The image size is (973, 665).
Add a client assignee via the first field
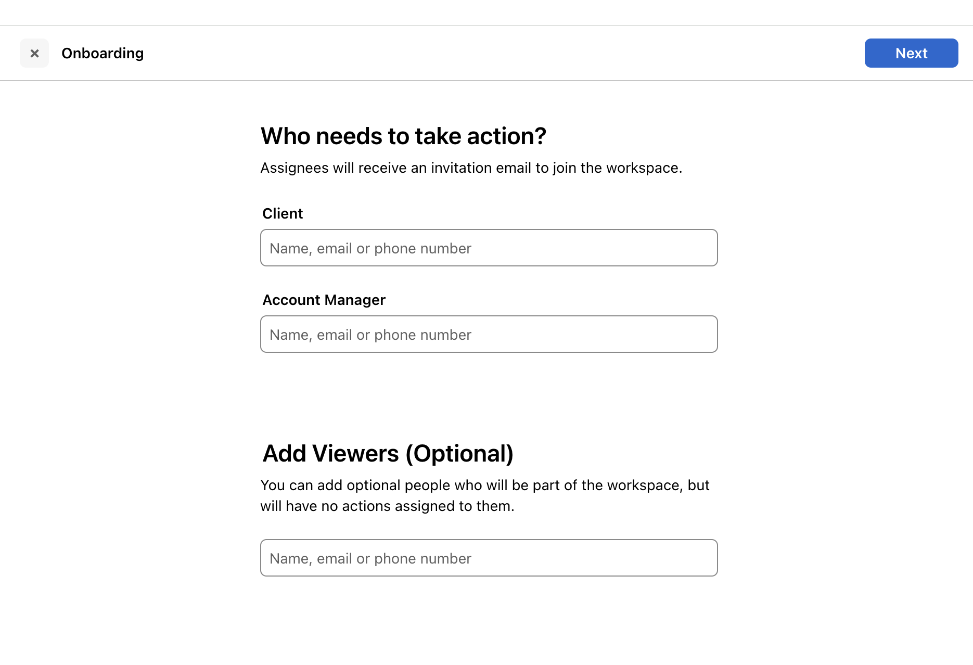[489, 248]
